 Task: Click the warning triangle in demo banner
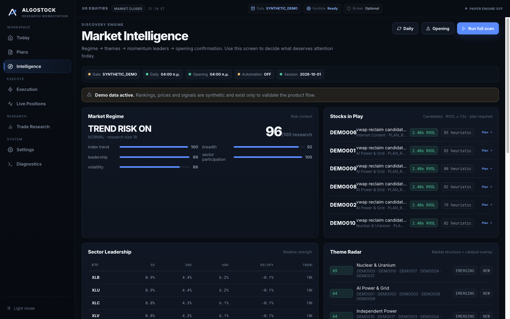[x=89, y=95]
